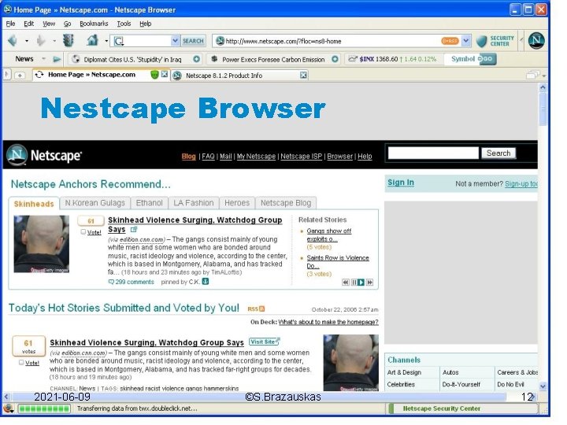The height and width of the screenshot is (425, 567).
Task: Switch to the LA Fashion tab
Action: pos(194,203)
